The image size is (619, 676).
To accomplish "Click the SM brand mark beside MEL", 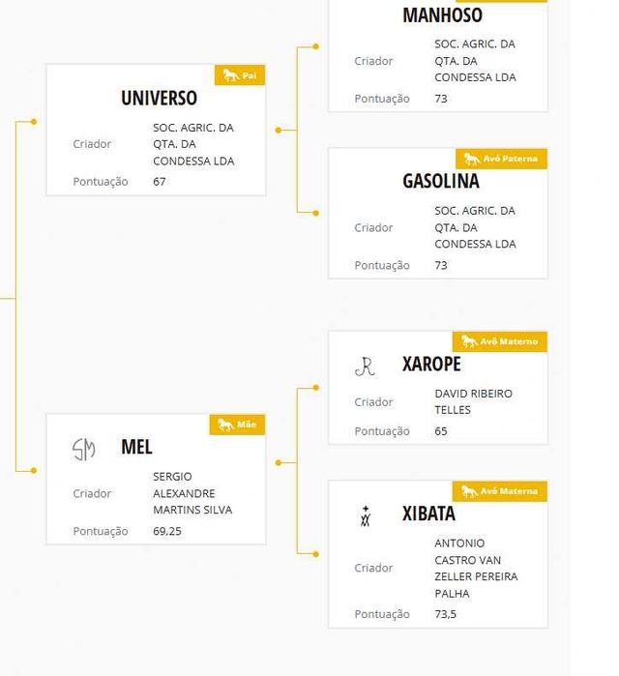I will [84, 449].
